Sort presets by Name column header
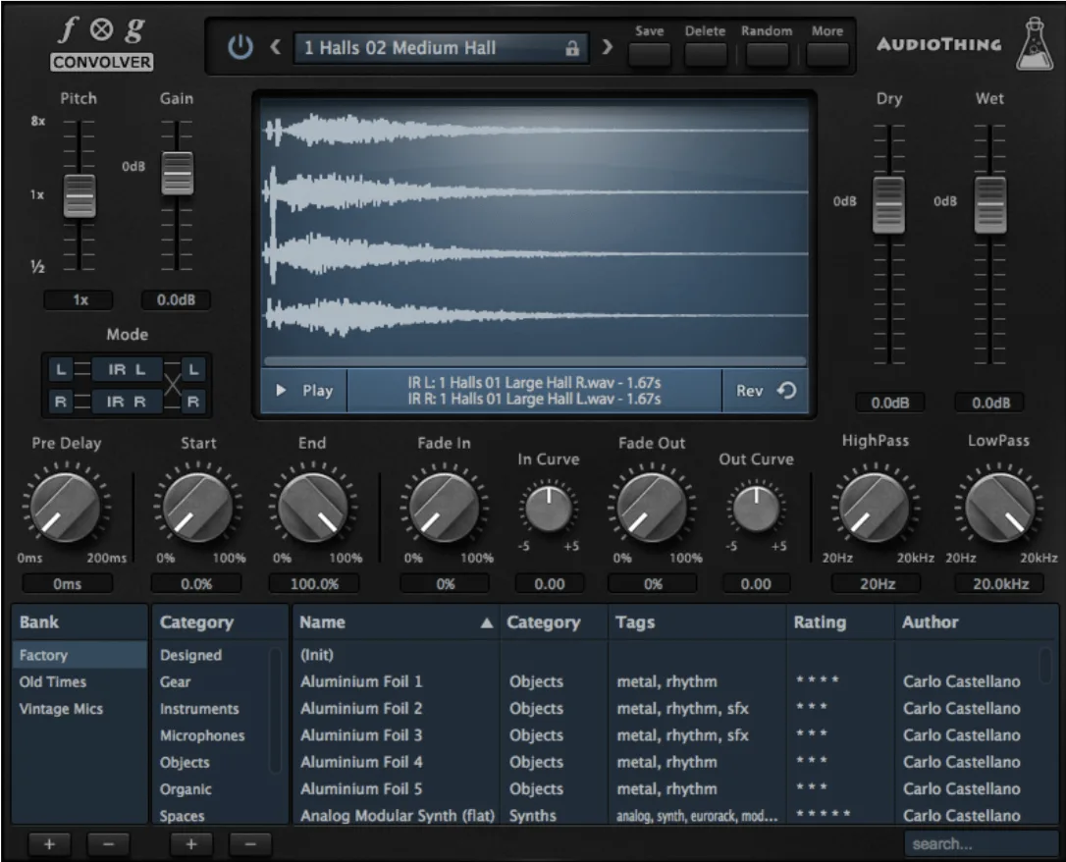 (x=397, y=622)
